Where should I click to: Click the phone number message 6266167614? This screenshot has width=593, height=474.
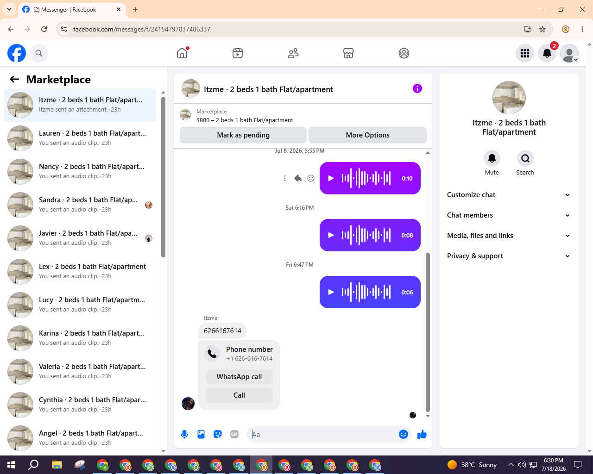click(223, 331)
